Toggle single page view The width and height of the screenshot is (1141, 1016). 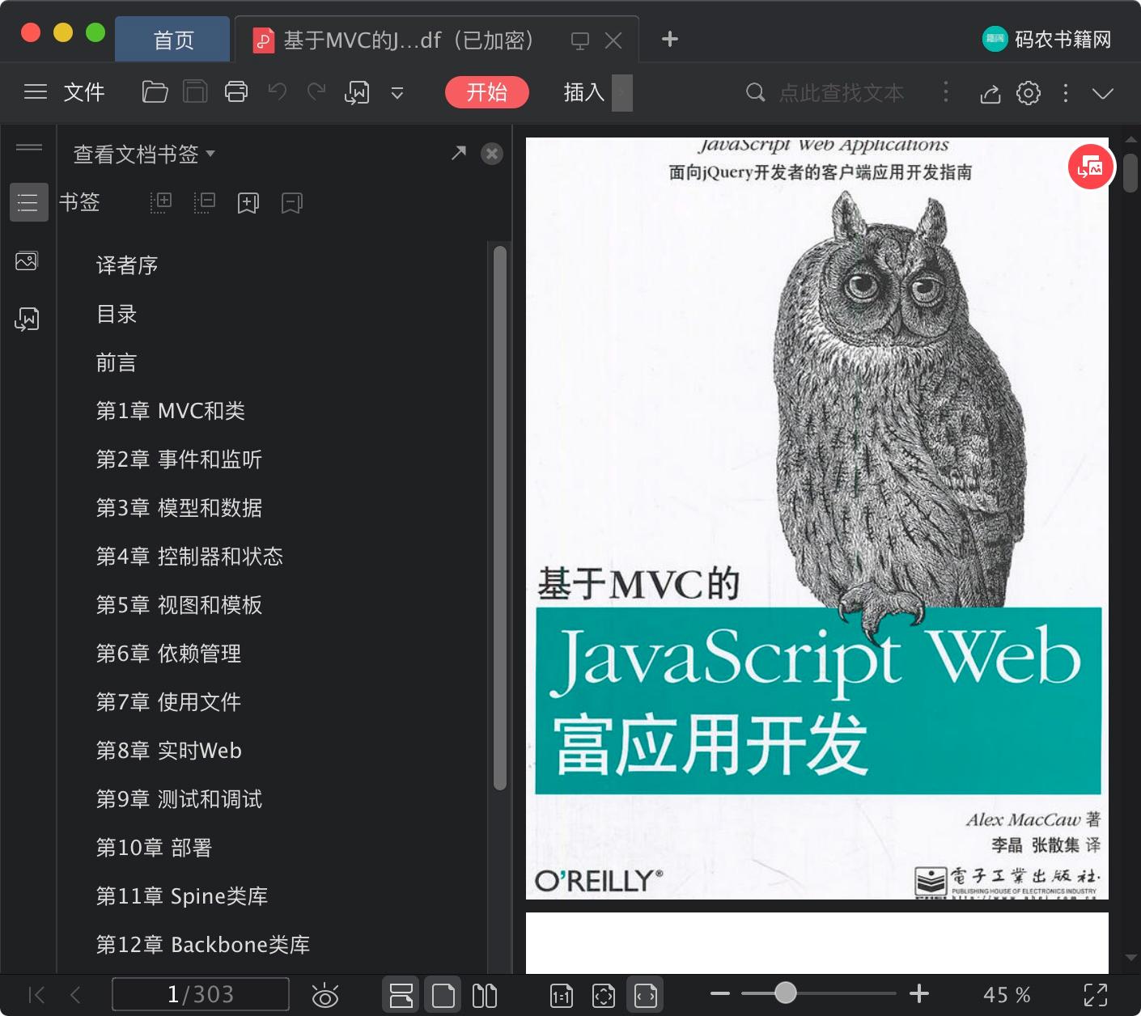443,995
